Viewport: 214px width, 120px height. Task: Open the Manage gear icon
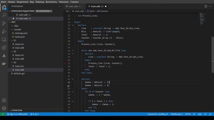[4, 108]
